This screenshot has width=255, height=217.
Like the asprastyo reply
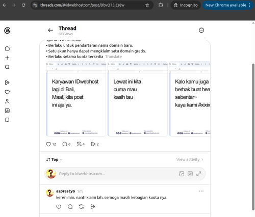pos(59,207)
